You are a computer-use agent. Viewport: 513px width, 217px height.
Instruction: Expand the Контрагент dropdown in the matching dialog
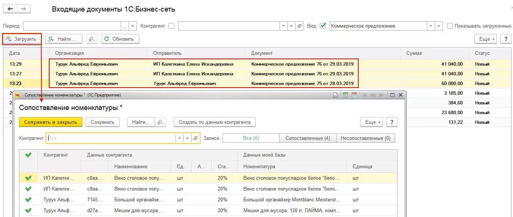click(179, 138)
